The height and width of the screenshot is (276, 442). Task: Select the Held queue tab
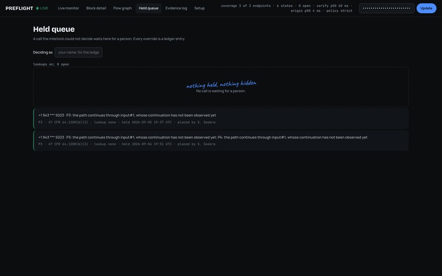(x=149, y=8)
